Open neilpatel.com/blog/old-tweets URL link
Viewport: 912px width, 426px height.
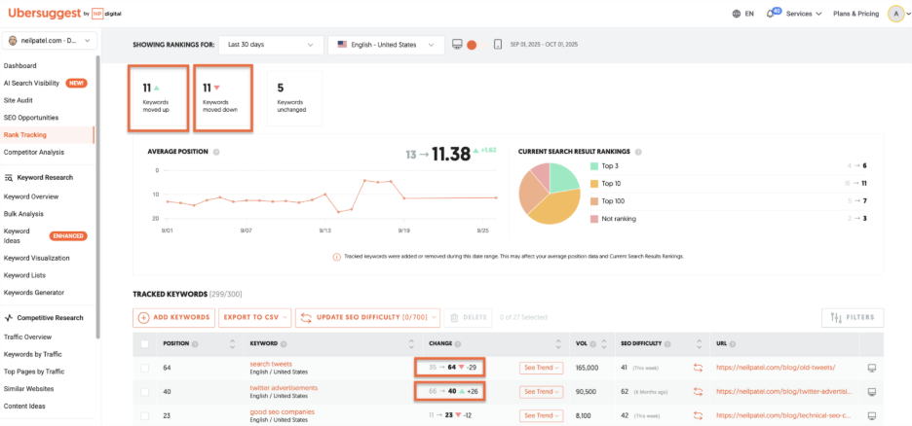click(776, 368)
